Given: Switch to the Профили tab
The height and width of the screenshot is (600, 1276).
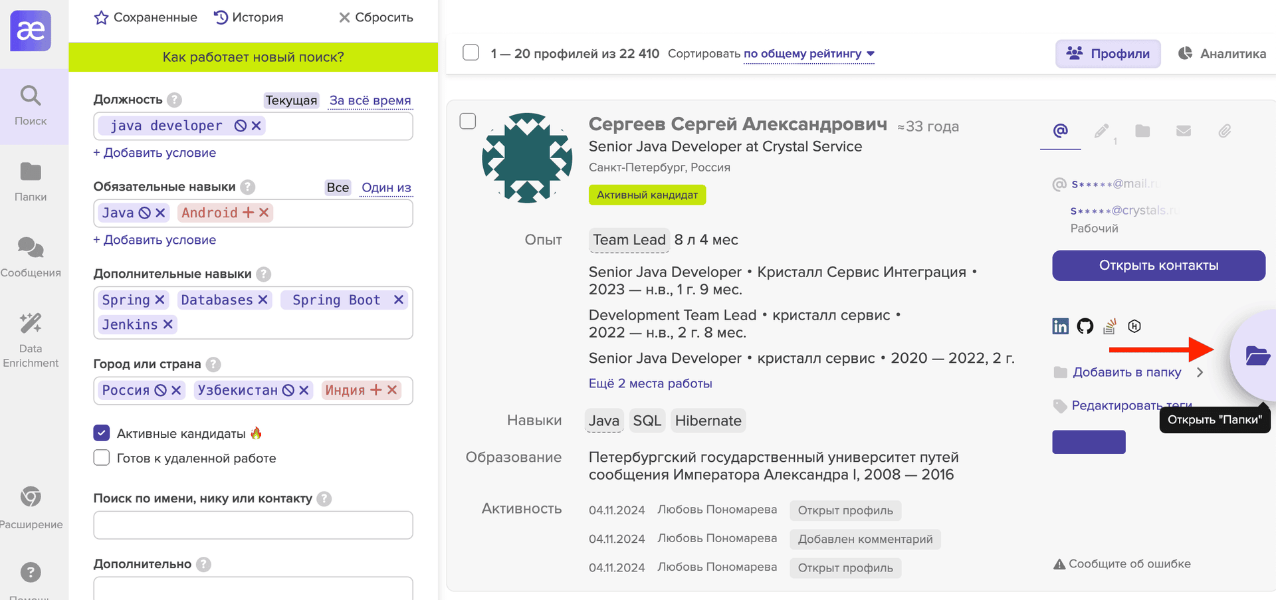Looking at the screenshot, I should coord(1108,54).
